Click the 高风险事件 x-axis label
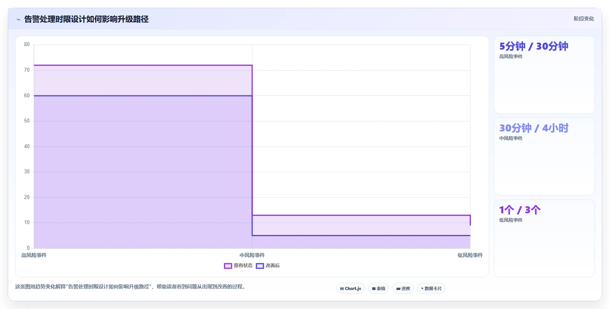The height and width of the screenshot is (309, 610). click(34, 255)
